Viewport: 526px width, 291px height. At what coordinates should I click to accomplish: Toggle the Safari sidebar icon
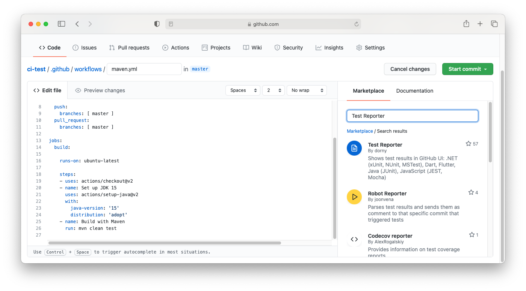[61, 24]
